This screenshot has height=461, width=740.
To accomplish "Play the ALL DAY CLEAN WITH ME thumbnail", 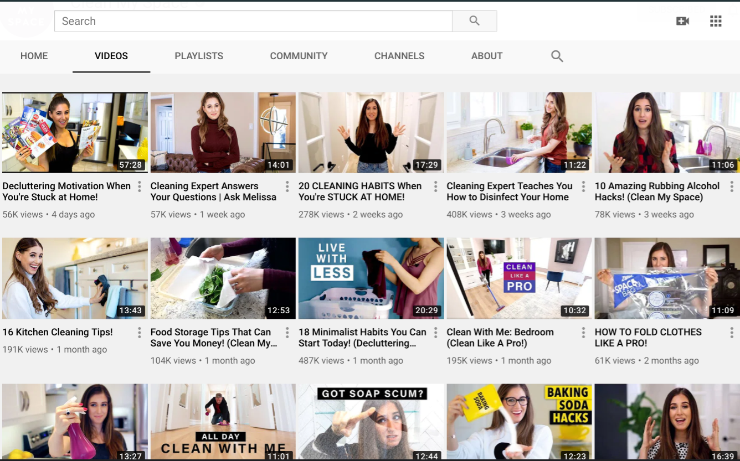I will pos(223,422).
